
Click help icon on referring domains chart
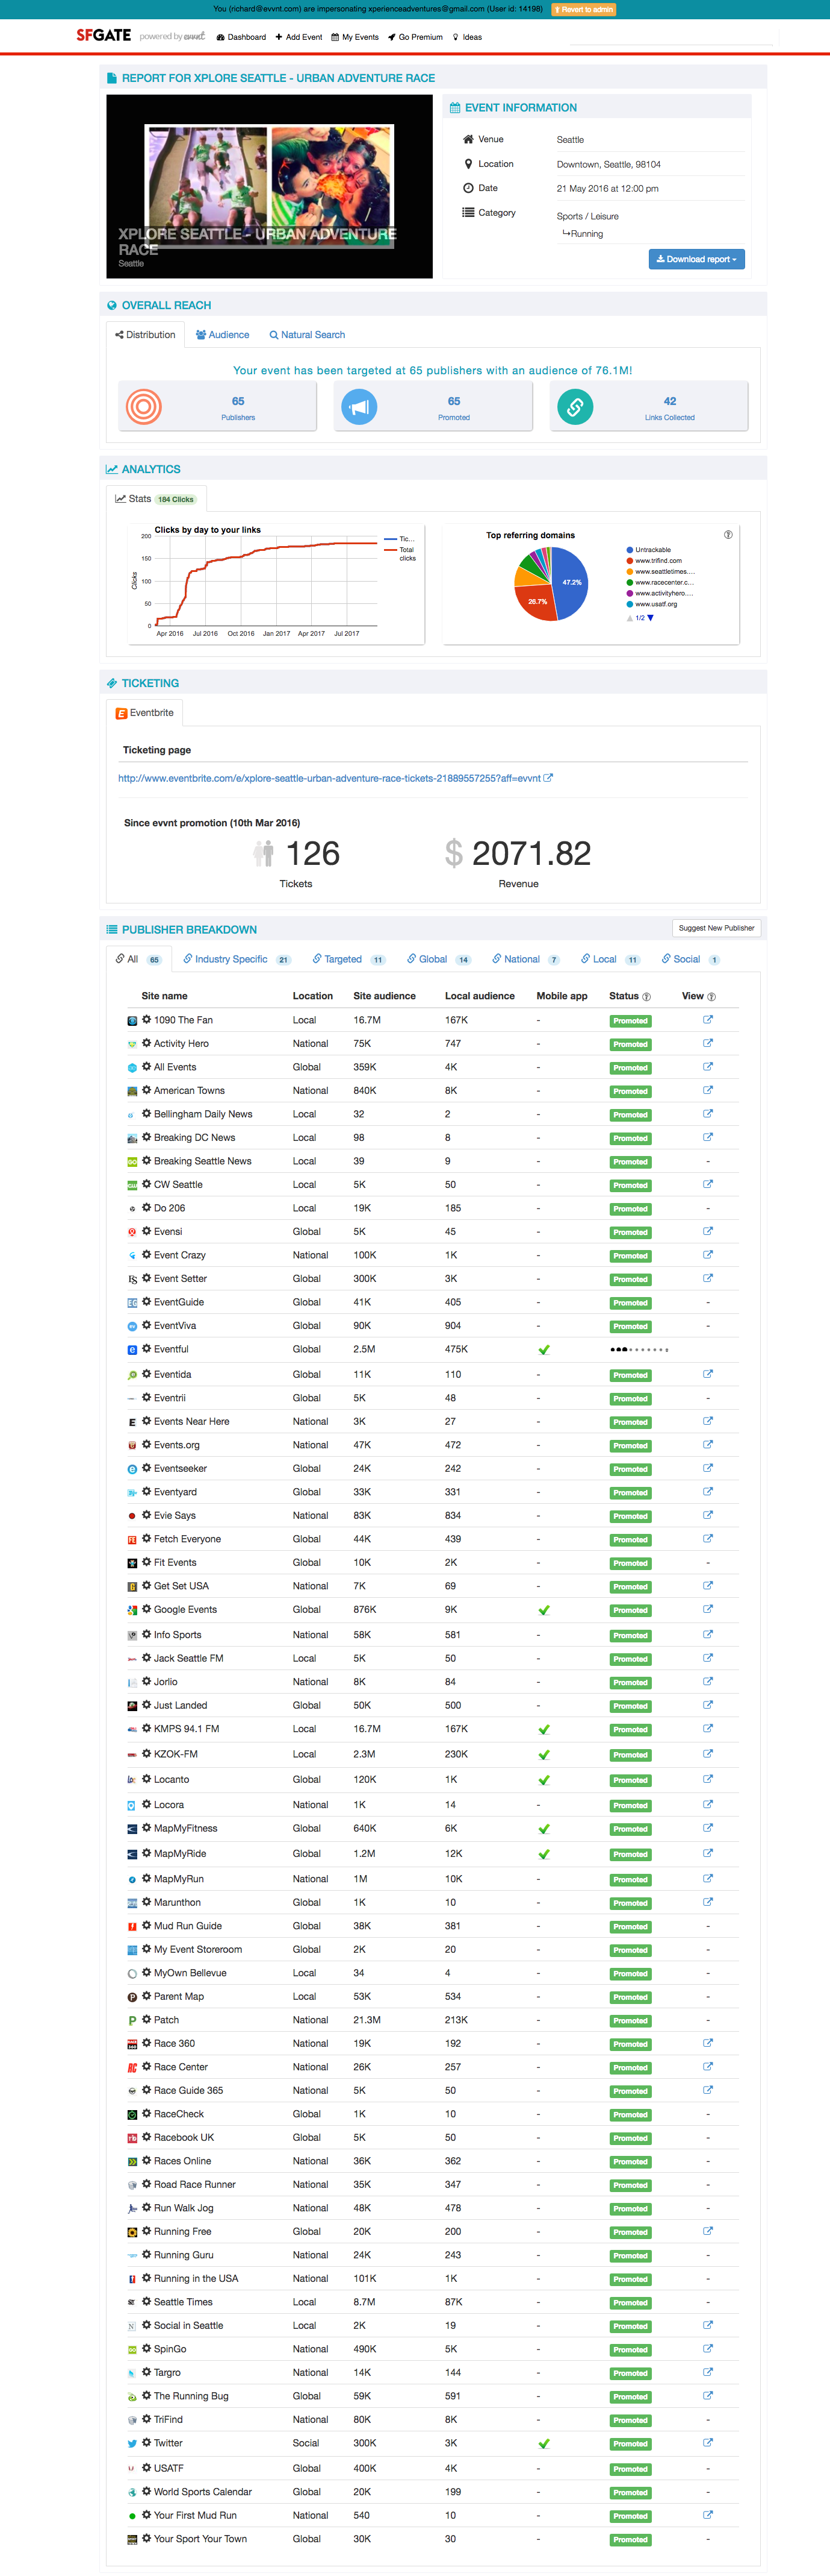[728, 535]
